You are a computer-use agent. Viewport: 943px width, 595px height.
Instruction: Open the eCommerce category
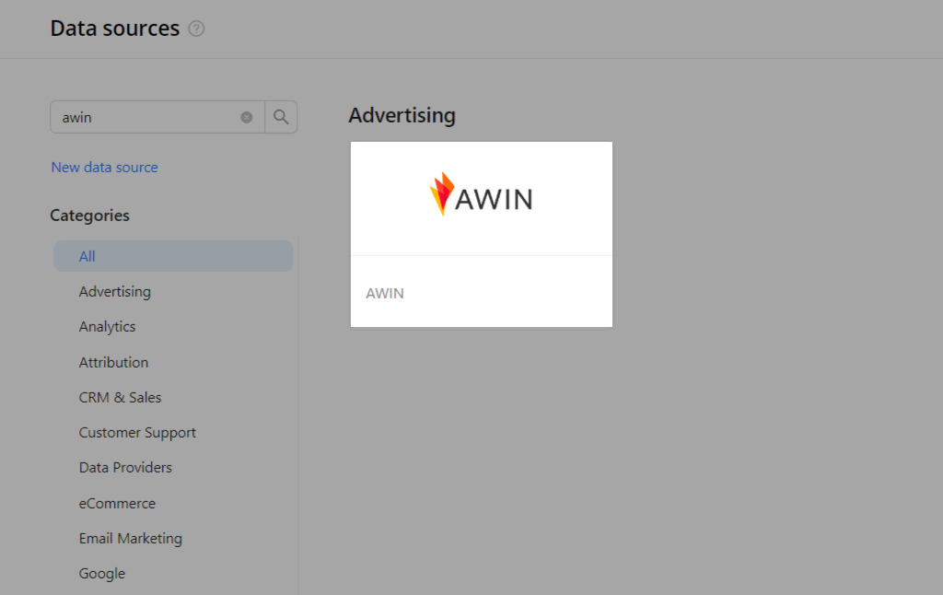tap(117, 503)
